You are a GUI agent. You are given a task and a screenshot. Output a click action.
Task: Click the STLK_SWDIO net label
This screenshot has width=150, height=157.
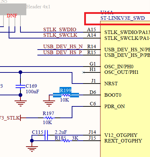(60, 29)
